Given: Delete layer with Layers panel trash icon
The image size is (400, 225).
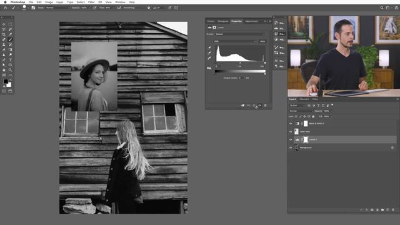Looking at the screenshot, I should 393,210.
